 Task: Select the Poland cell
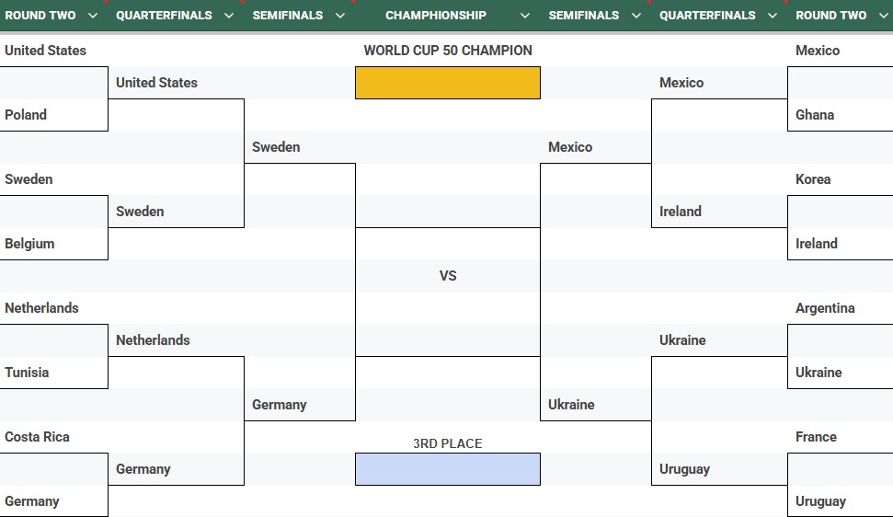pyautogui.click(x=53, y=115)
